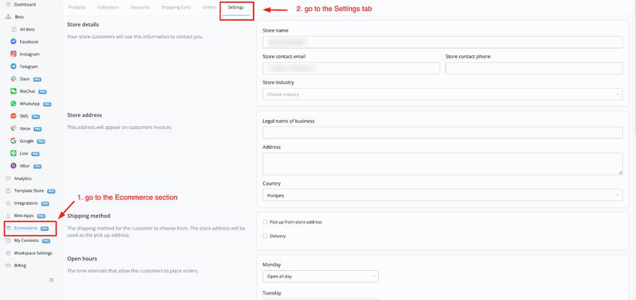Click the Slack bot icon

(14, 79)
